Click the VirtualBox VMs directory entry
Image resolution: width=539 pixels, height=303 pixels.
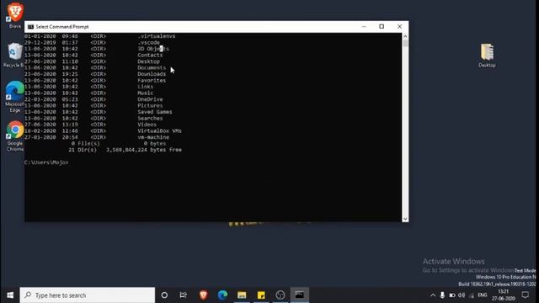159,131
